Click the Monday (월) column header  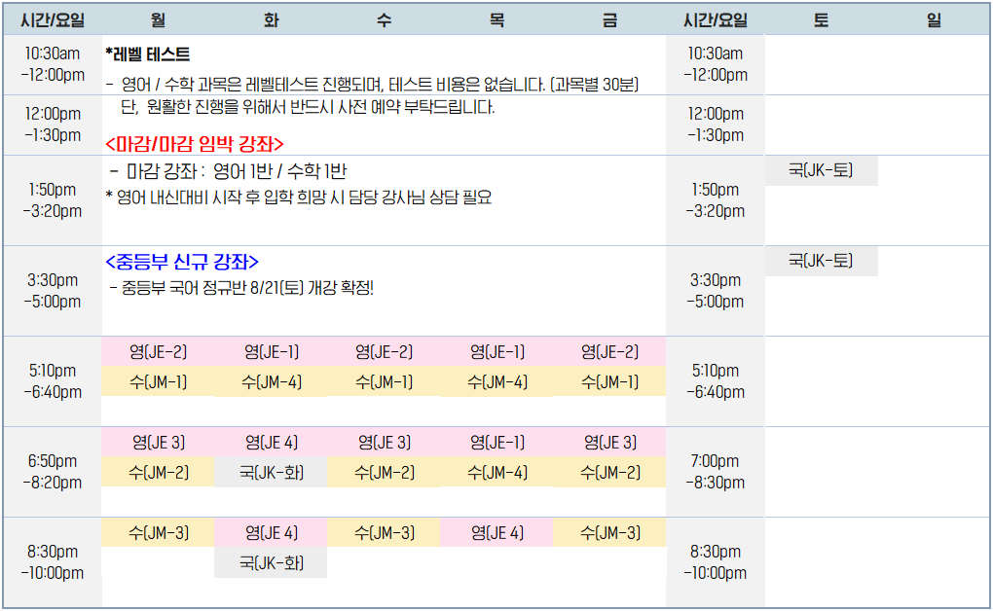[x=158, y=19]
